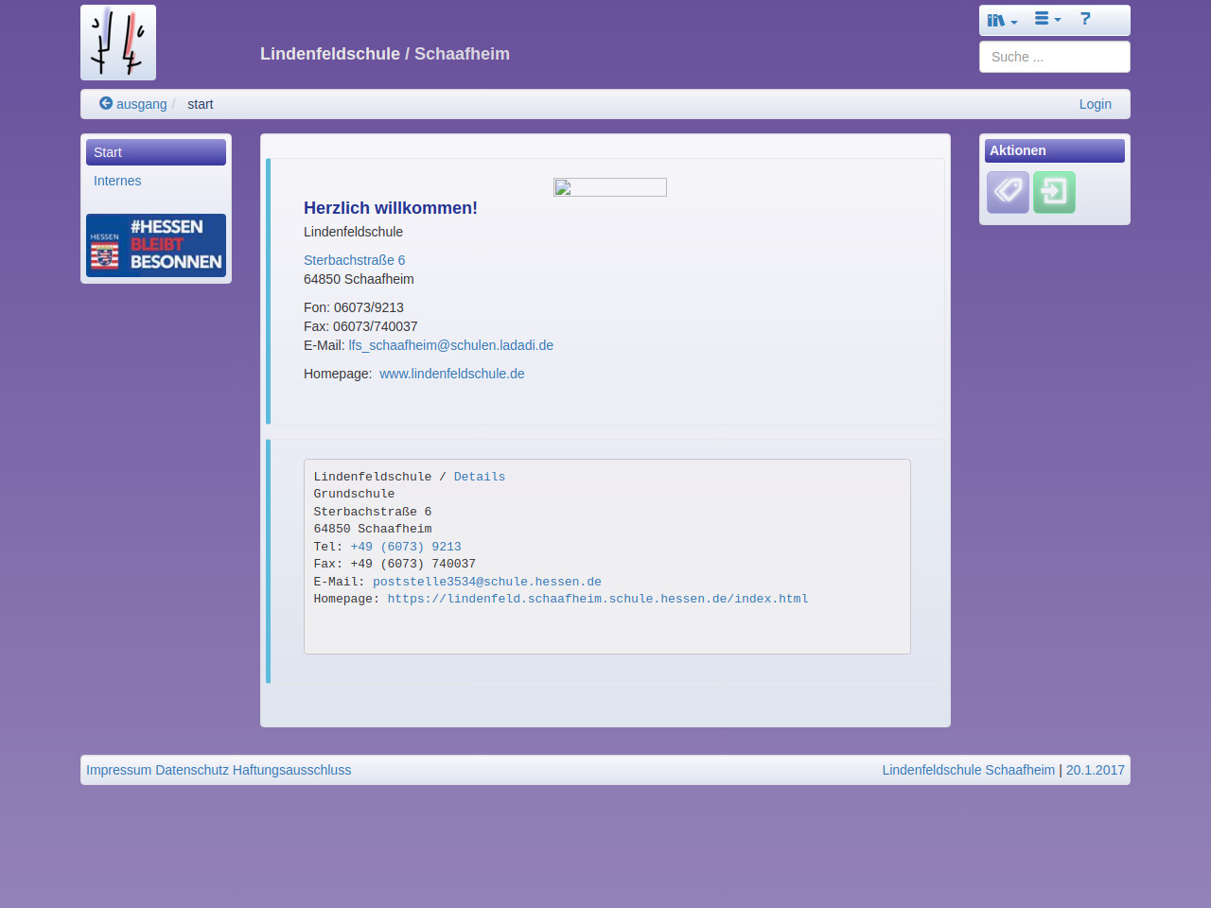The image size is (1211, 908).
Task: Click the lfs_schaafheim email address
Action: click(x=450, y=345)
